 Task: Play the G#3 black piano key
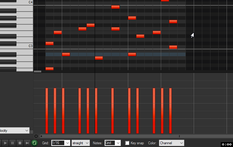coord(8,18)
